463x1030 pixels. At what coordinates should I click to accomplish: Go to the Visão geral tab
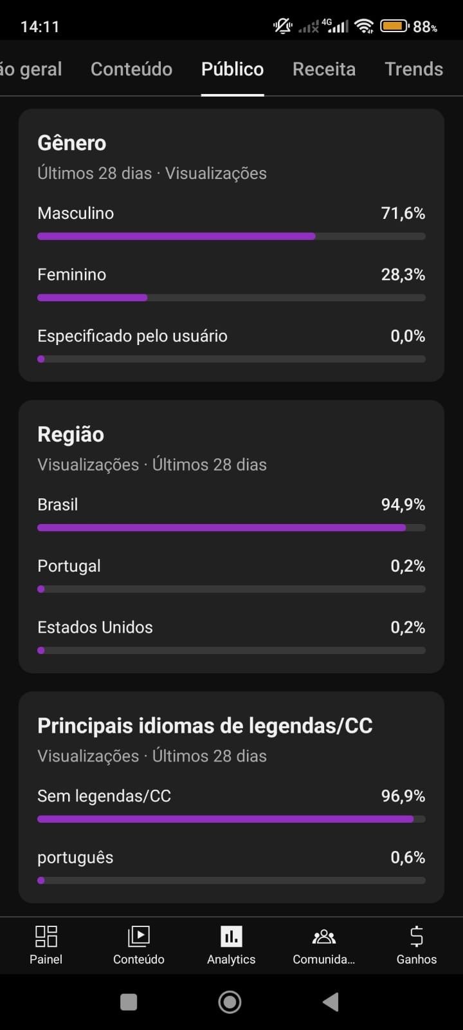(31, 70)
